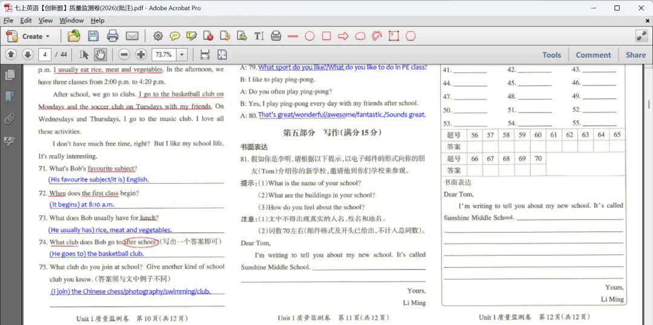Open the Window menu
653x325 pixels.
pos(71,21)
